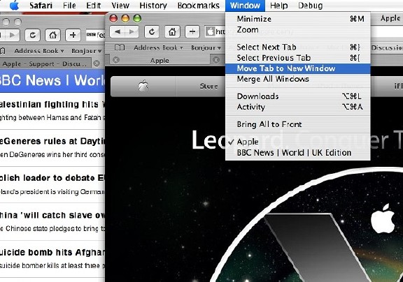Choose Select Next Tab
This screenshot has width=403, height=282.
pos(297,47)
